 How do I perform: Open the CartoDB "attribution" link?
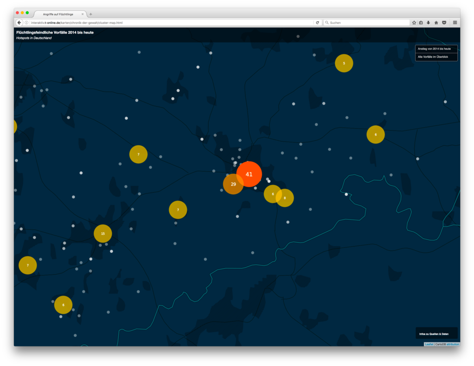453,344
